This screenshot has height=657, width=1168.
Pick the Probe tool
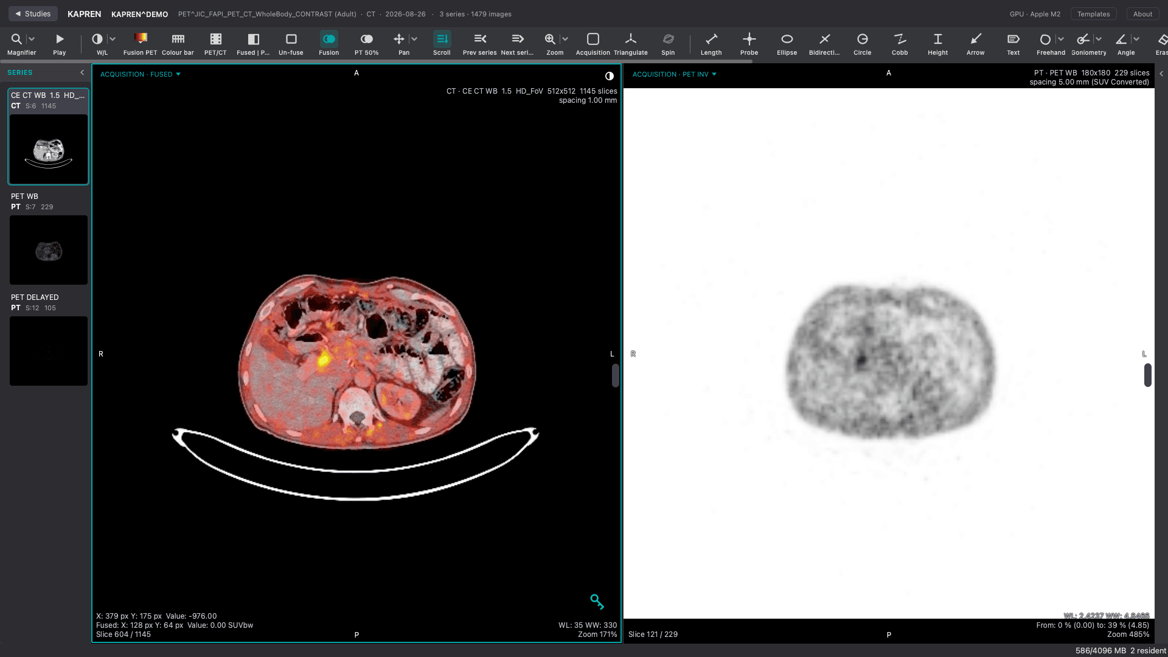click(x=749, y=44)
